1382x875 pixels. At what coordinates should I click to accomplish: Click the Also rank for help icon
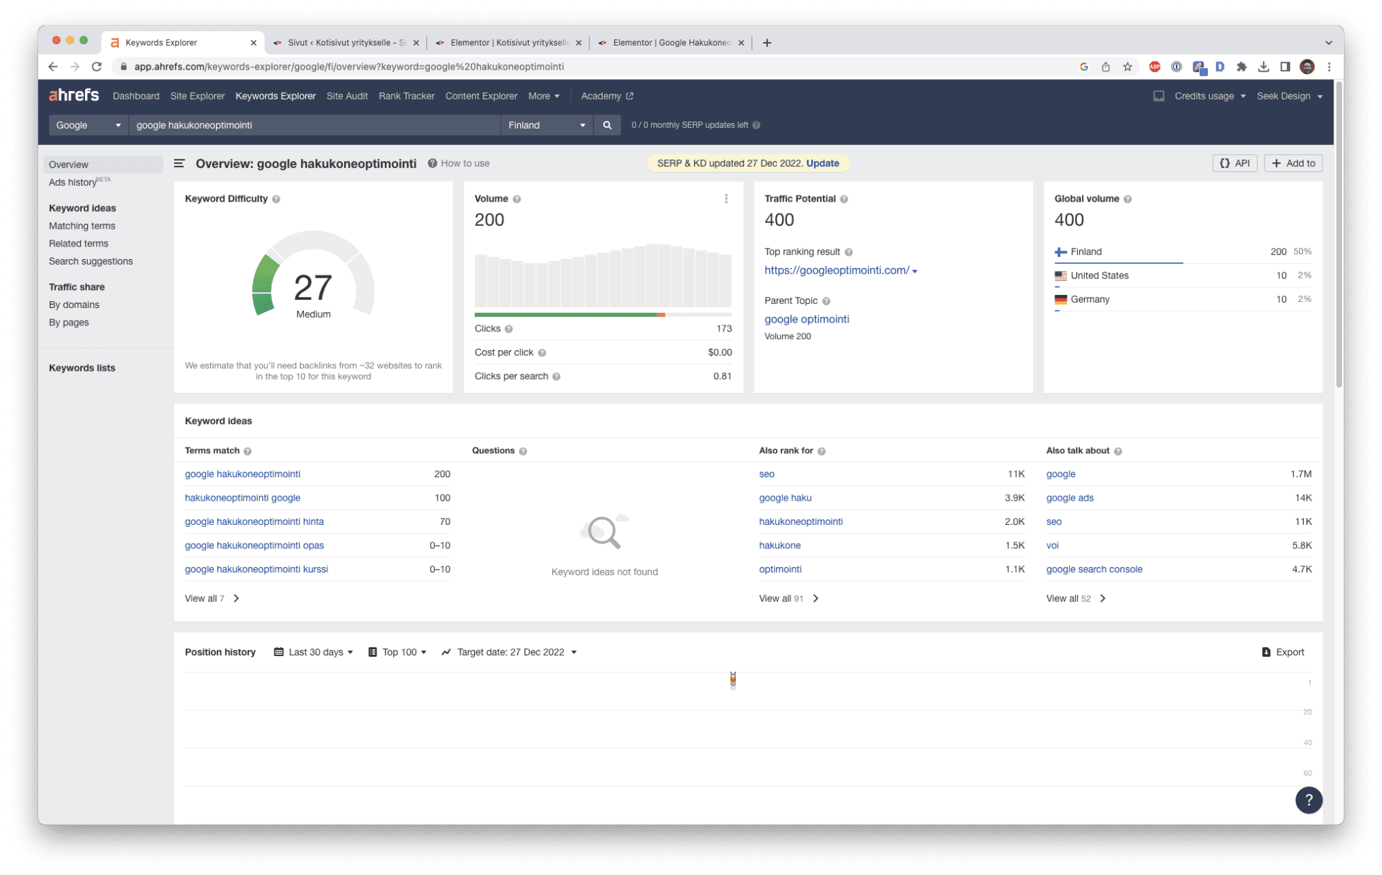(822, 451)
